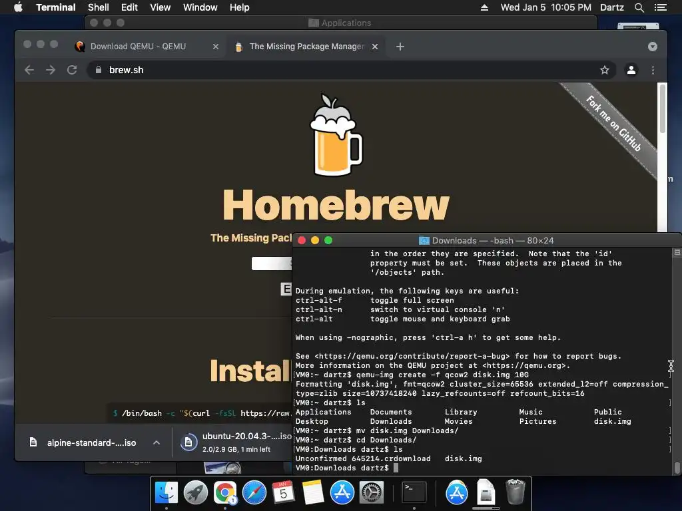Click the Homebrew heading

click(x=336, y=205)
